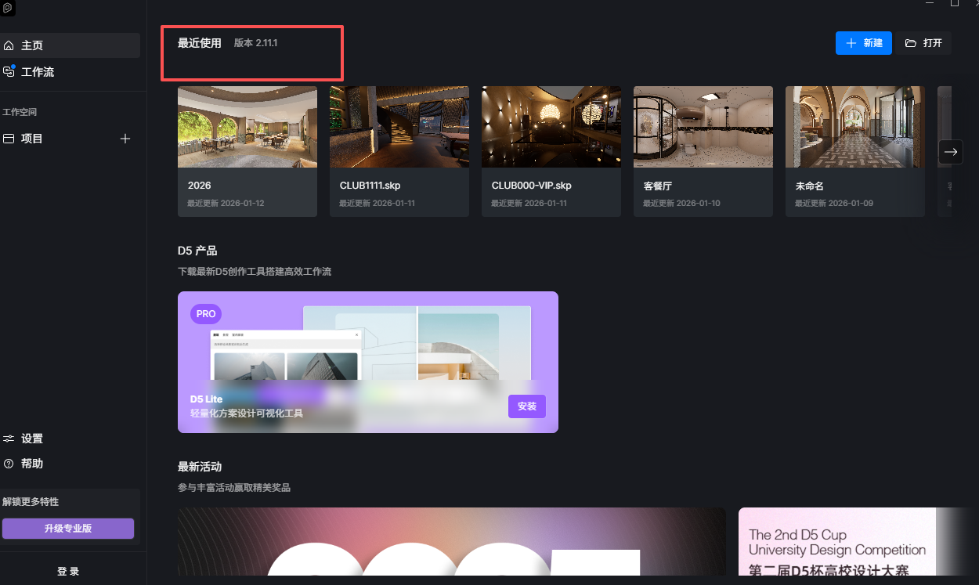The height and width of the screenshot is (585, 979).
Task: Open the 客餐厅 project thumbnail
Action: tap(703, 127)
